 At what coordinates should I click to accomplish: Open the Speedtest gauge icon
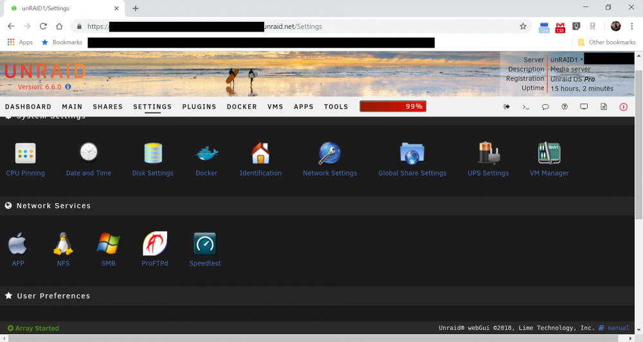(204, 244)
